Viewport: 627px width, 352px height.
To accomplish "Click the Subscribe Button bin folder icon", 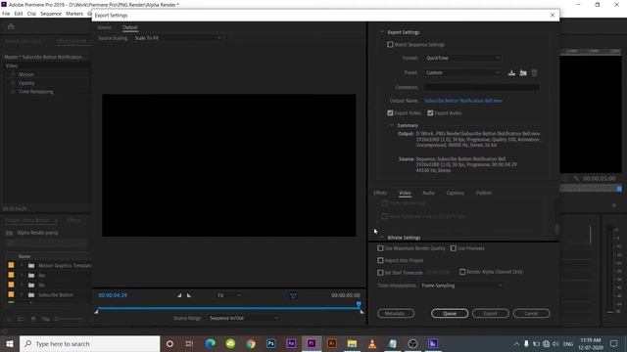I will 31,295.
